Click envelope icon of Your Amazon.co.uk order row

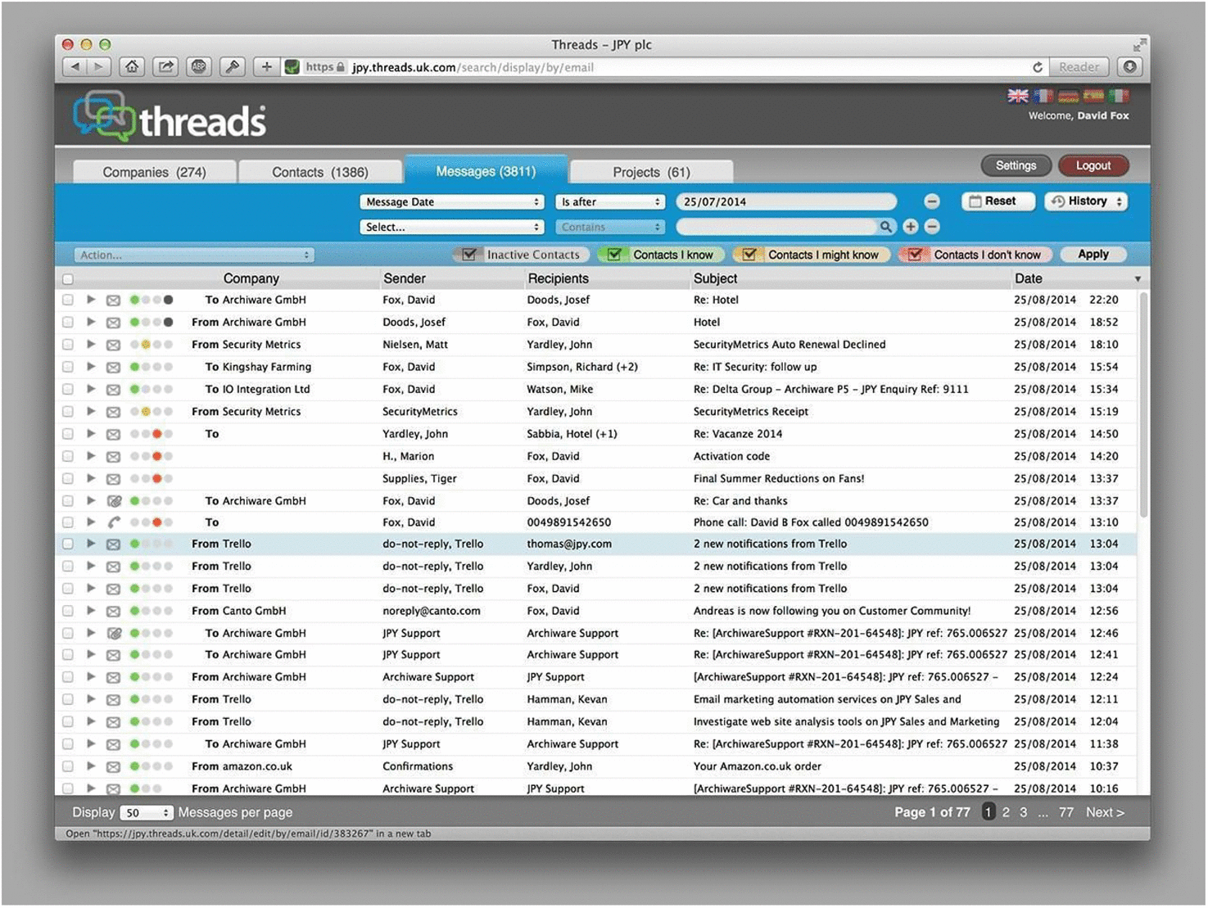[114, 767]
